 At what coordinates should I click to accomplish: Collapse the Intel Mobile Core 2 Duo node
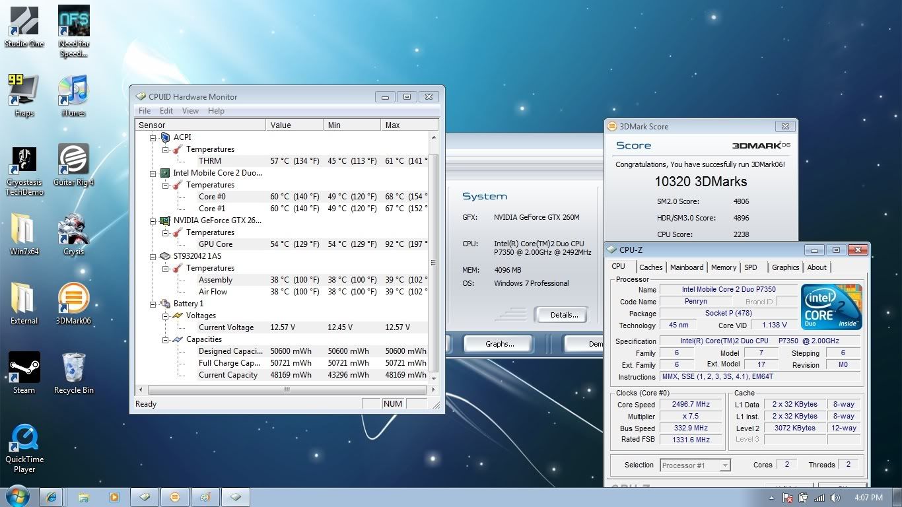[x=153, y=173]
